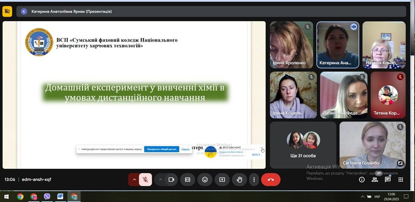Unmute the microphone in the call bar
This screenshot has height=202, width=415.
pos(145,180)
